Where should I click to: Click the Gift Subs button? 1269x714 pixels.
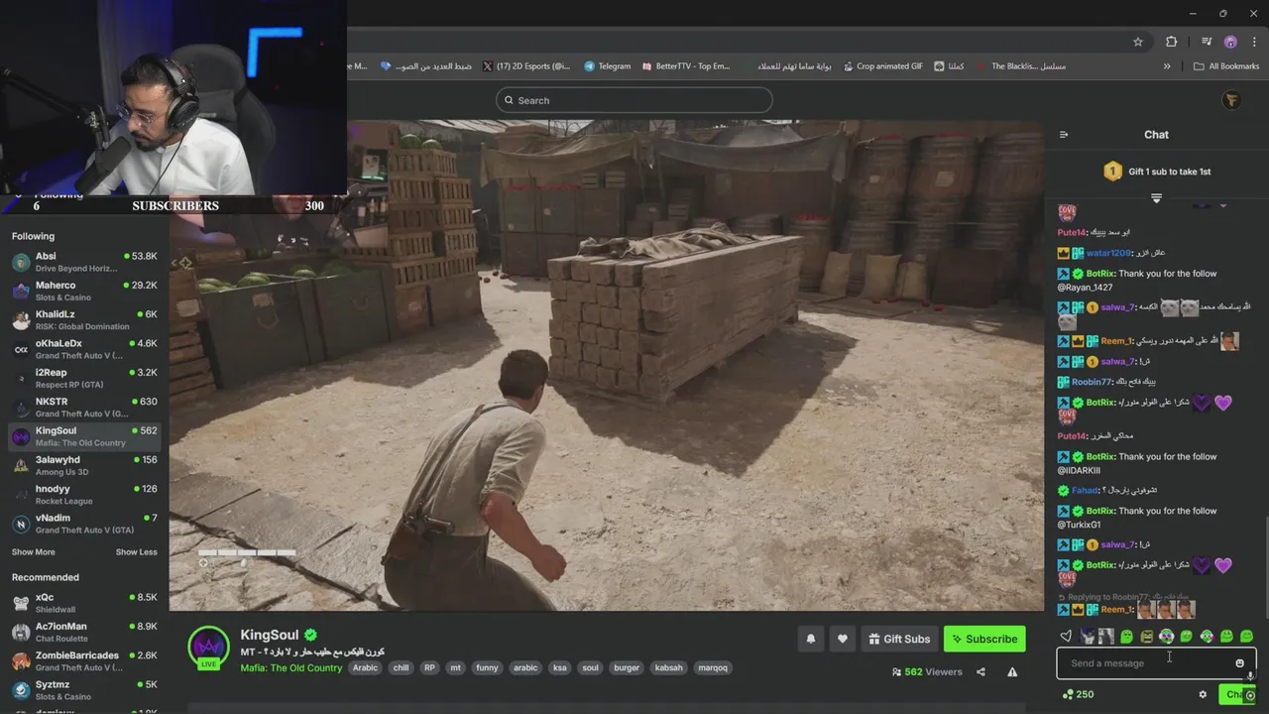pyautogui.click(x=899, y=640)
